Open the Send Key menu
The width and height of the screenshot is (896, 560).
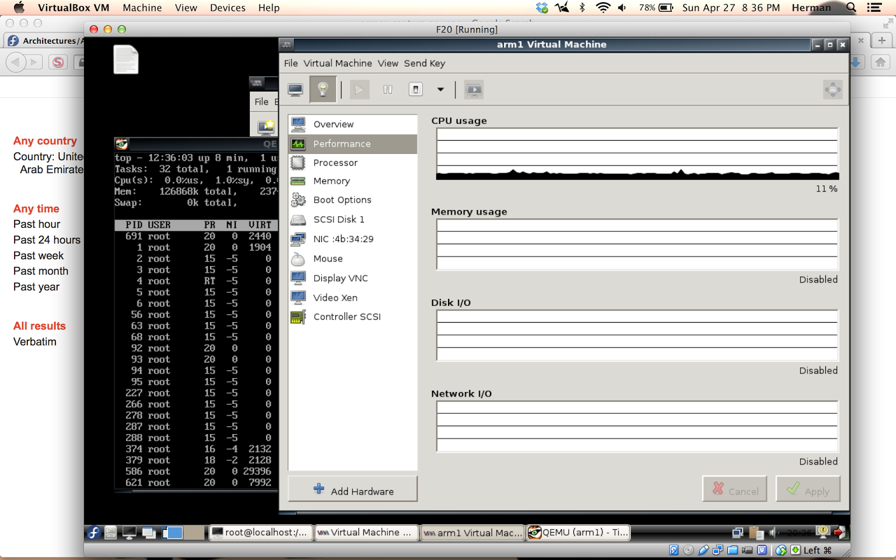point(424,63)
